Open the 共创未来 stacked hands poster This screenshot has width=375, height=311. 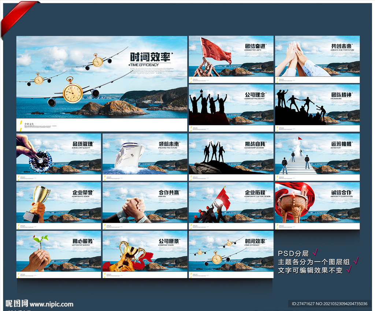[x=318, y=59]
